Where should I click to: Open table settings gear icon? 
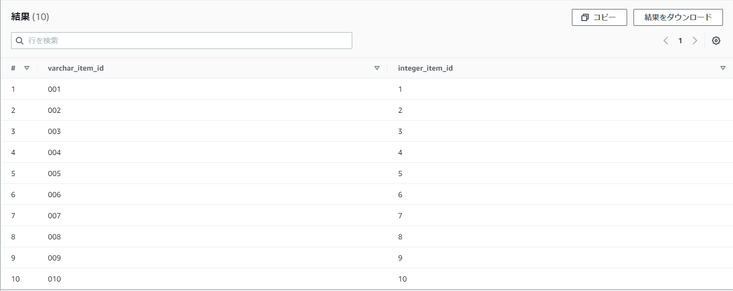pos(716,41)
